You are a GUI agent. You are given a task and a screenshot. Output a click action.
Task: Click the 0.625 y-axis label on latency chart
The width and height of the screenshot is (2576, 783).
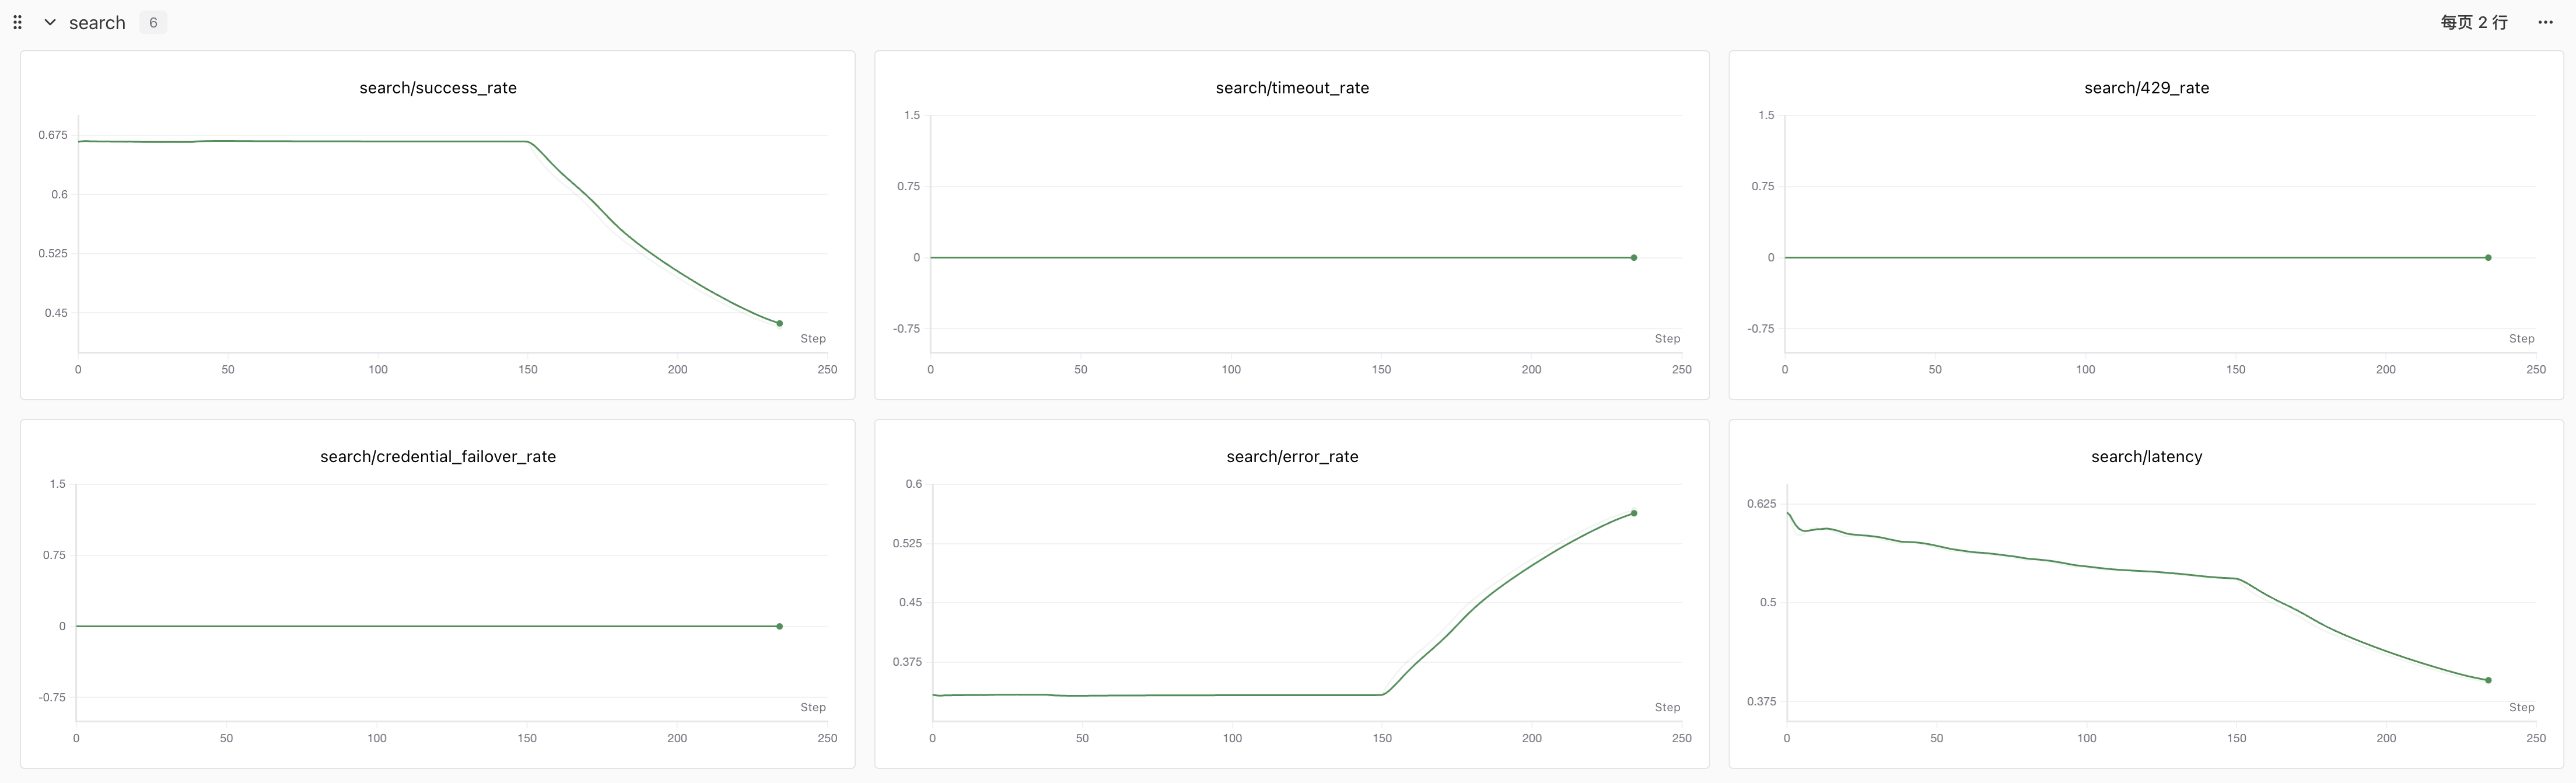tap(1761, 503)
